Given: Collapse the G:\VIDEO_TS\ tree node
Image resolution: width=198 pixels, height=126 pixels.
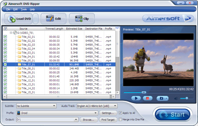Looking at the screenshot, I should (11, 33).
